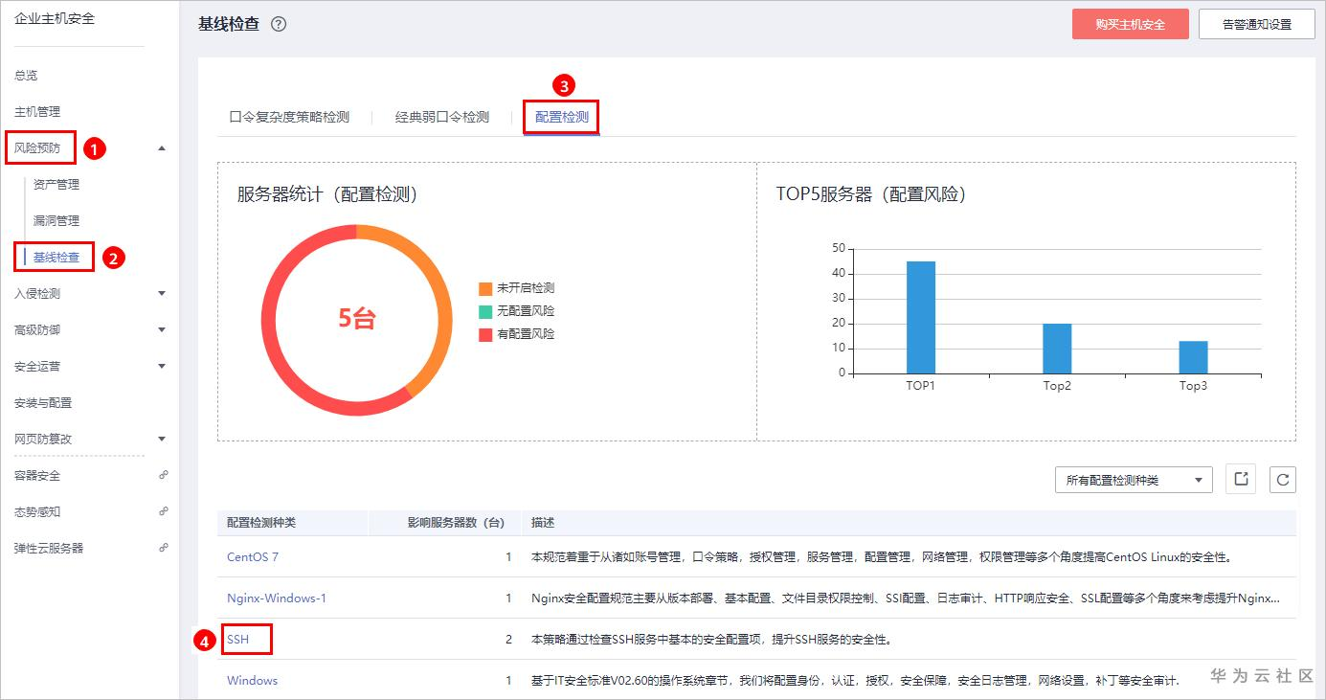Screen dimensions: 1326x700
Task: Click the 5台 total in the donut
Action: coord(357,320)
